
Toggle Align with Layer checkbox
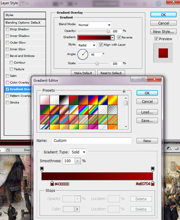click(101, 44)
